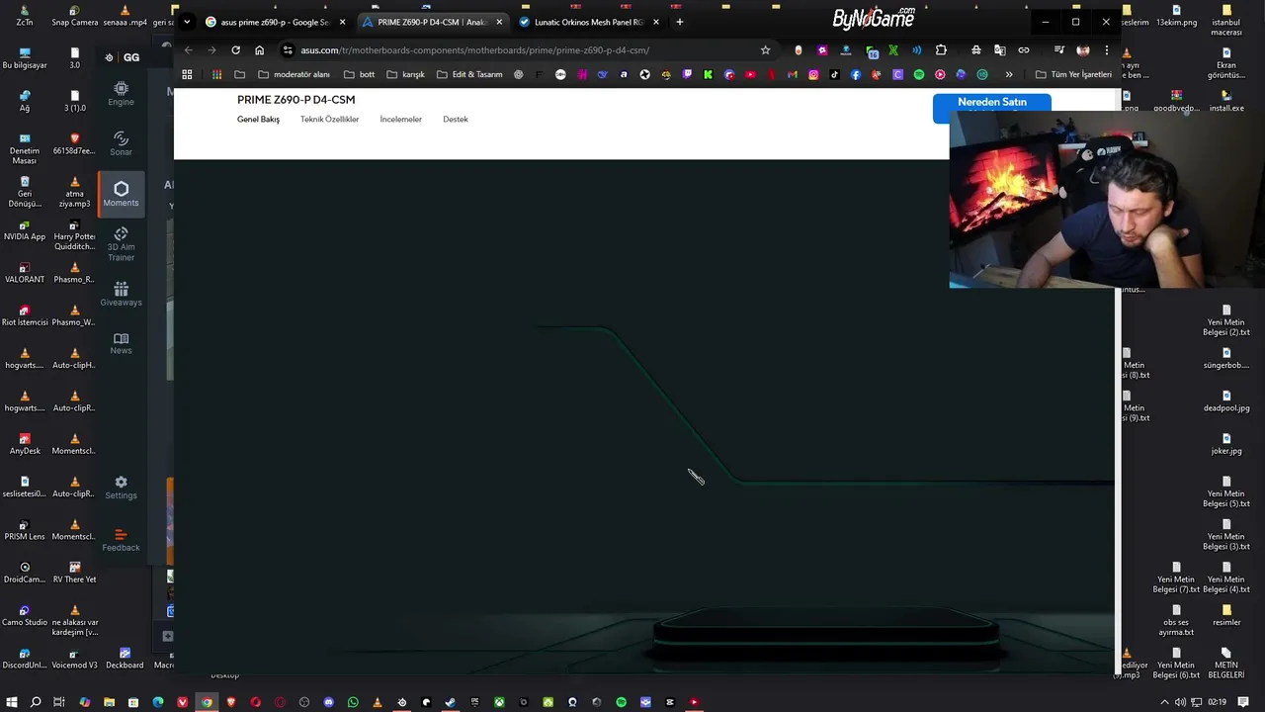Viewport: 1265px width, 712px height.
Task: Open News in GG sidebar
Action: (x=121, y=343)
